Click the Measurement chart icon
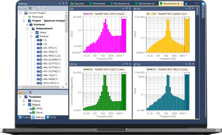 pos(33,28)
